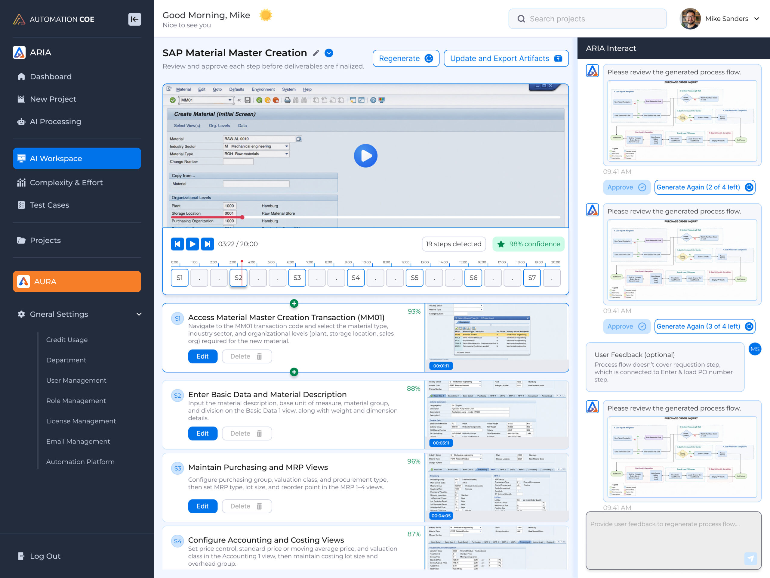Viewport: 770px width, 578px height.
Task: Edit step S2 Enter Basic Data
Action: pos(203,433)
